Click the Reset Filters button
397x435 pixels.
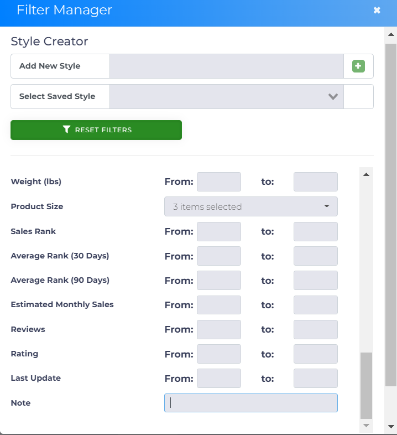tap(96, 130)
